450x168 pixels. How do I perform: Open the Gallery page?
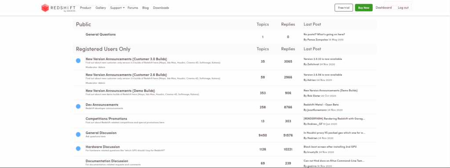[x=101, y=8]
